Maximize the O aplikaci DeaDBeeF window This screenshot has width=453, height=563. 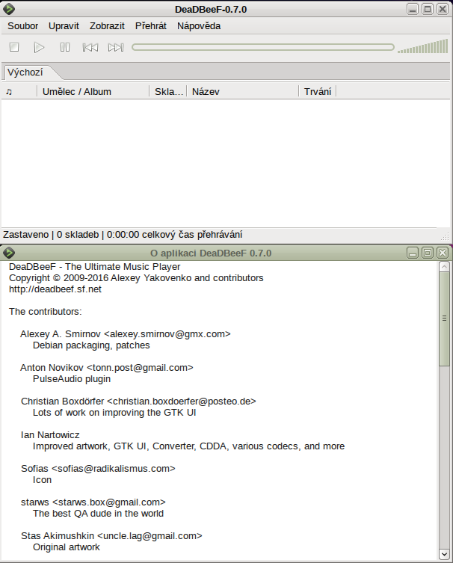pyautogui.click(x=428, y=253)
